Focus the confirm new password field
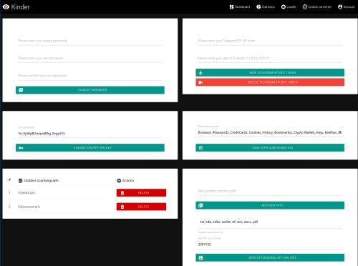This screenshot has width=358, height=266. click(x=90, y=76)
